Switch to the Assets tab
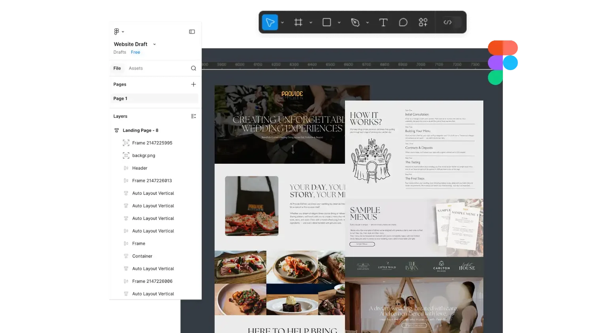The image size is (593, 333). tap(136, 68)
